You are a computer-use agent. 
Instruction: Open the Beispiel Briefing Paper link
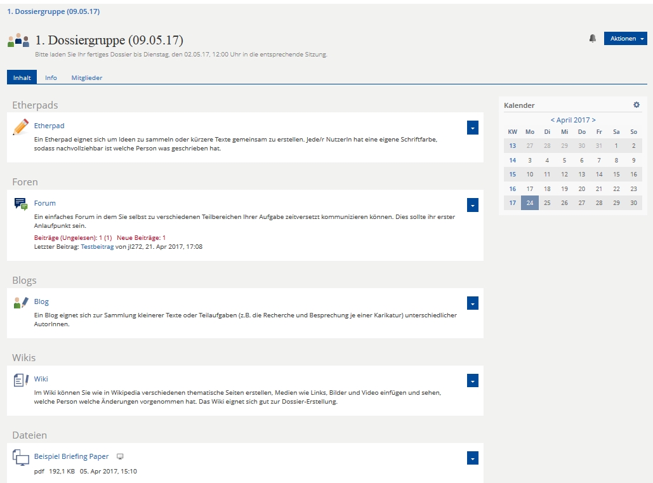click(71, 456)
